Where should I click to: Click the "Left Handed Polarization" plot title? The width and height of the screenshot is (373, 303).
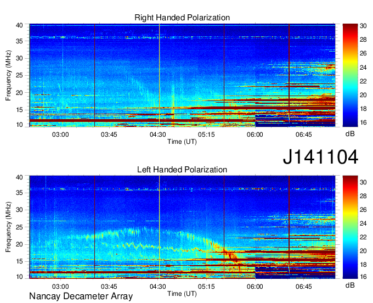pyautogui.click(x=182, y=170)
